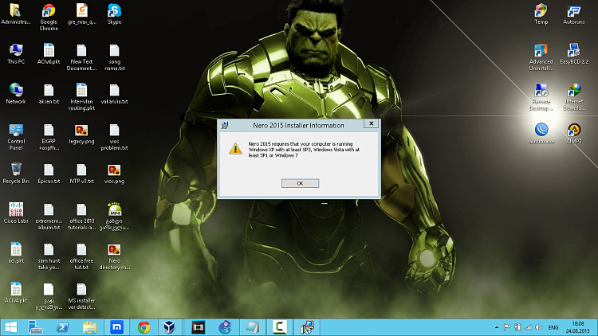This screenshot has height=336, width=598.
Task: Open the Windows Start button
Action: tap(10, 327)
